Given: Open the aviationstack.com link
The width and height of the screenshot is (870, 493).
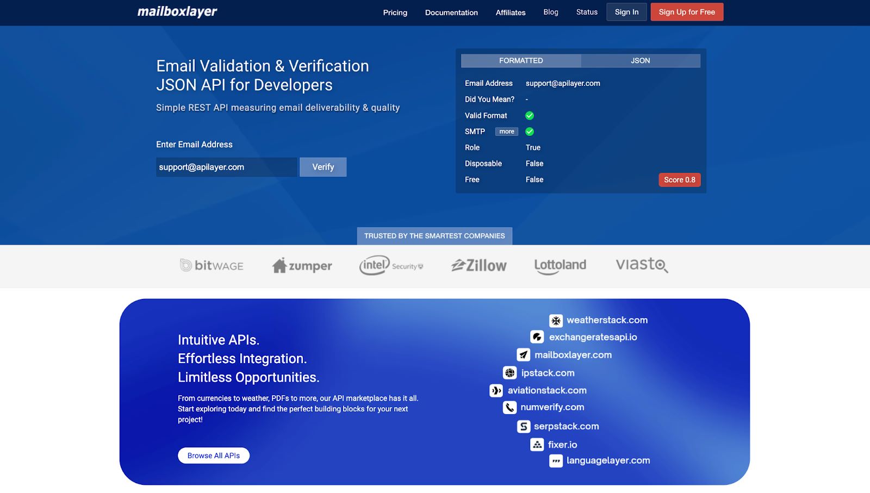Looking at the screenshot, I should pyautogui.click(x=547, y=390).
